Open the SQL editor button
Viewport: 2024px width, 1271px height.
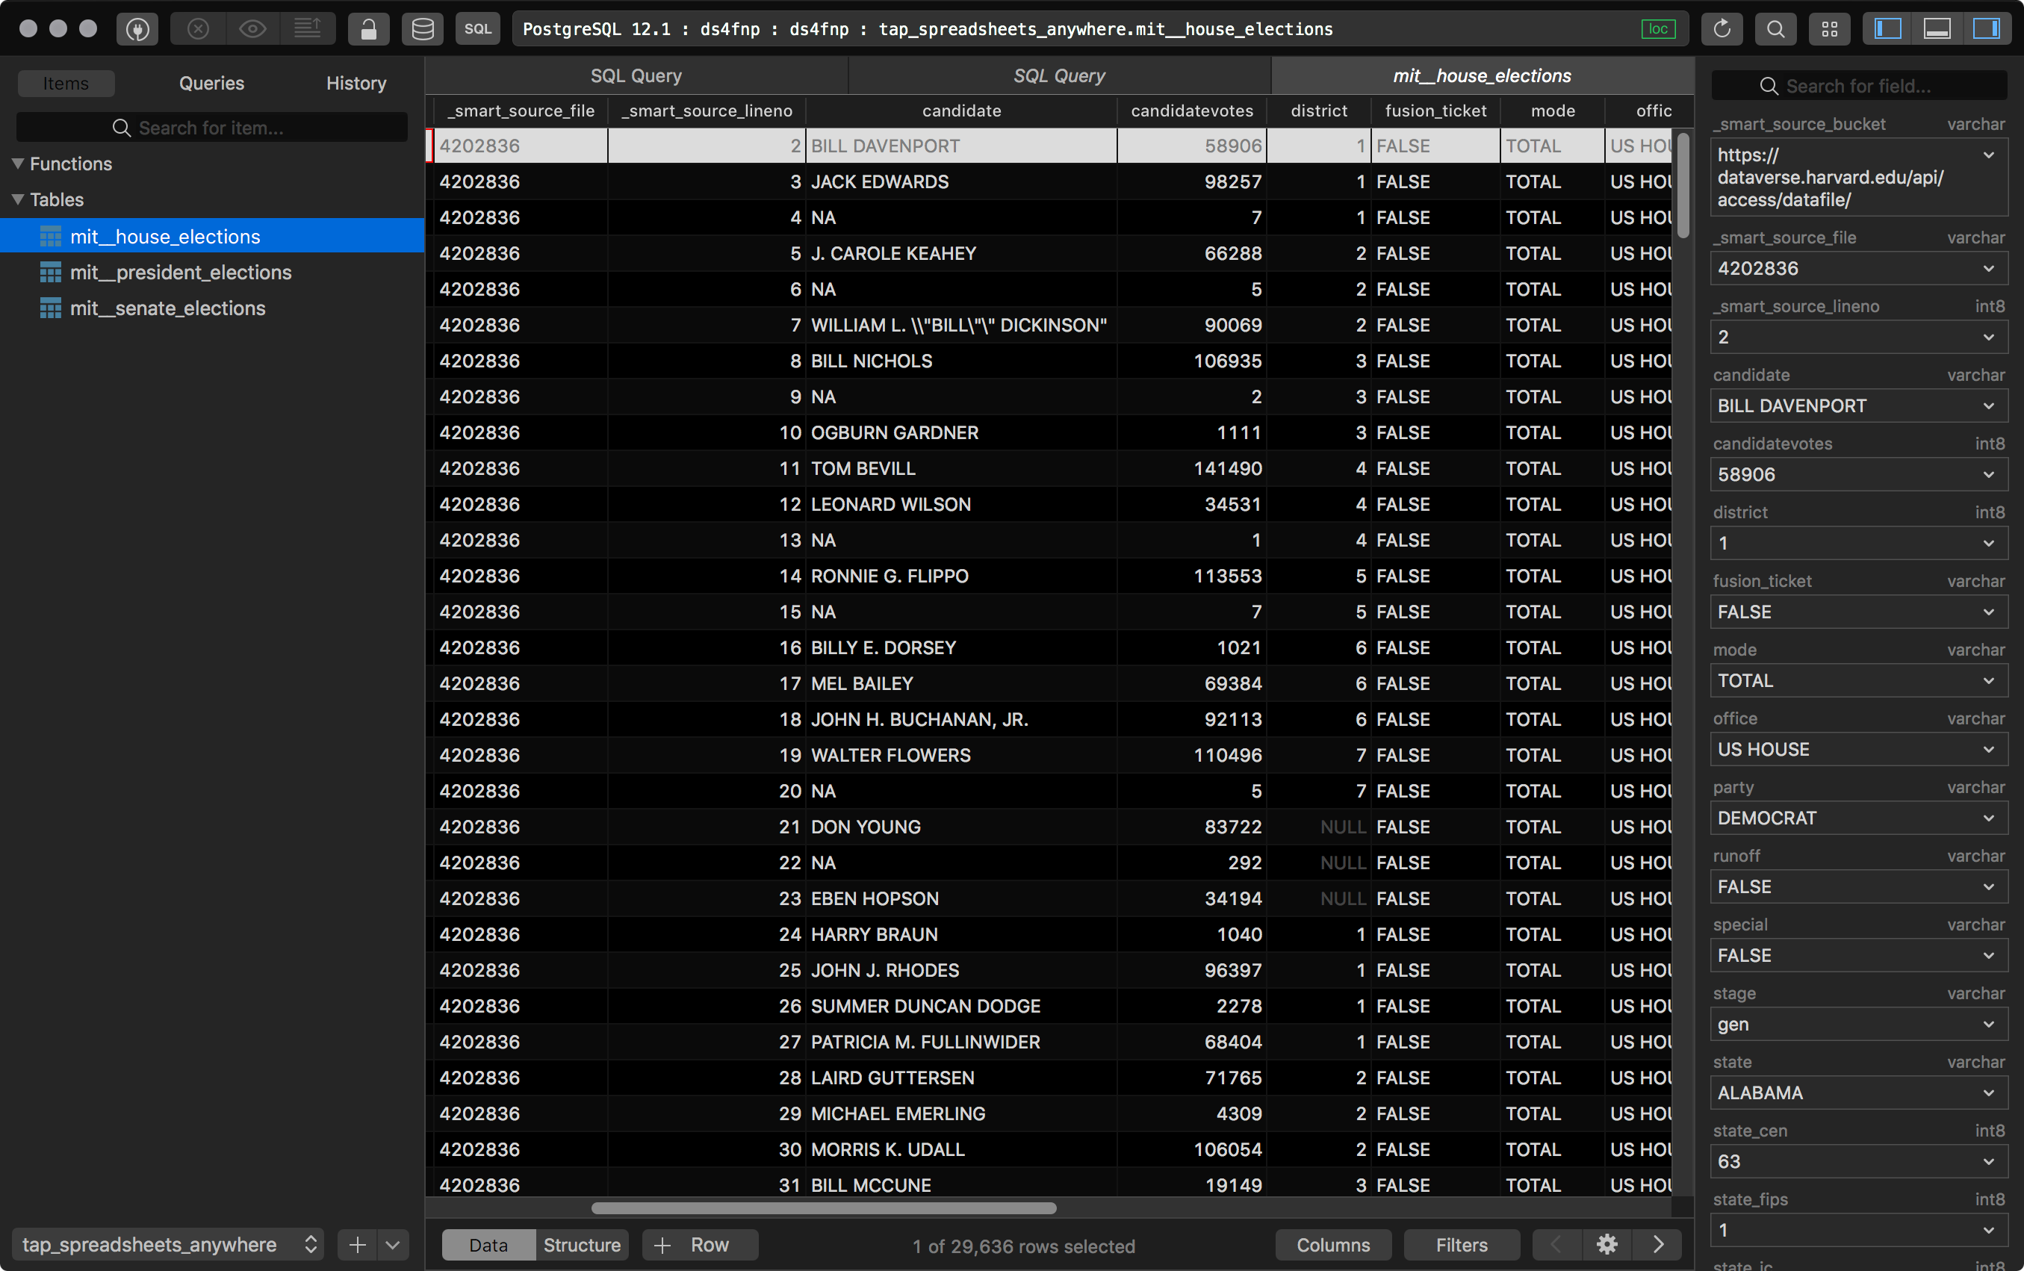click(477, 29)
